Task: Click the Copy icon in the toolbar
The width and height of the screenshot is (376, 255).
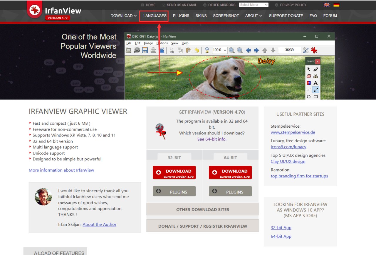Action: point(180,50)
